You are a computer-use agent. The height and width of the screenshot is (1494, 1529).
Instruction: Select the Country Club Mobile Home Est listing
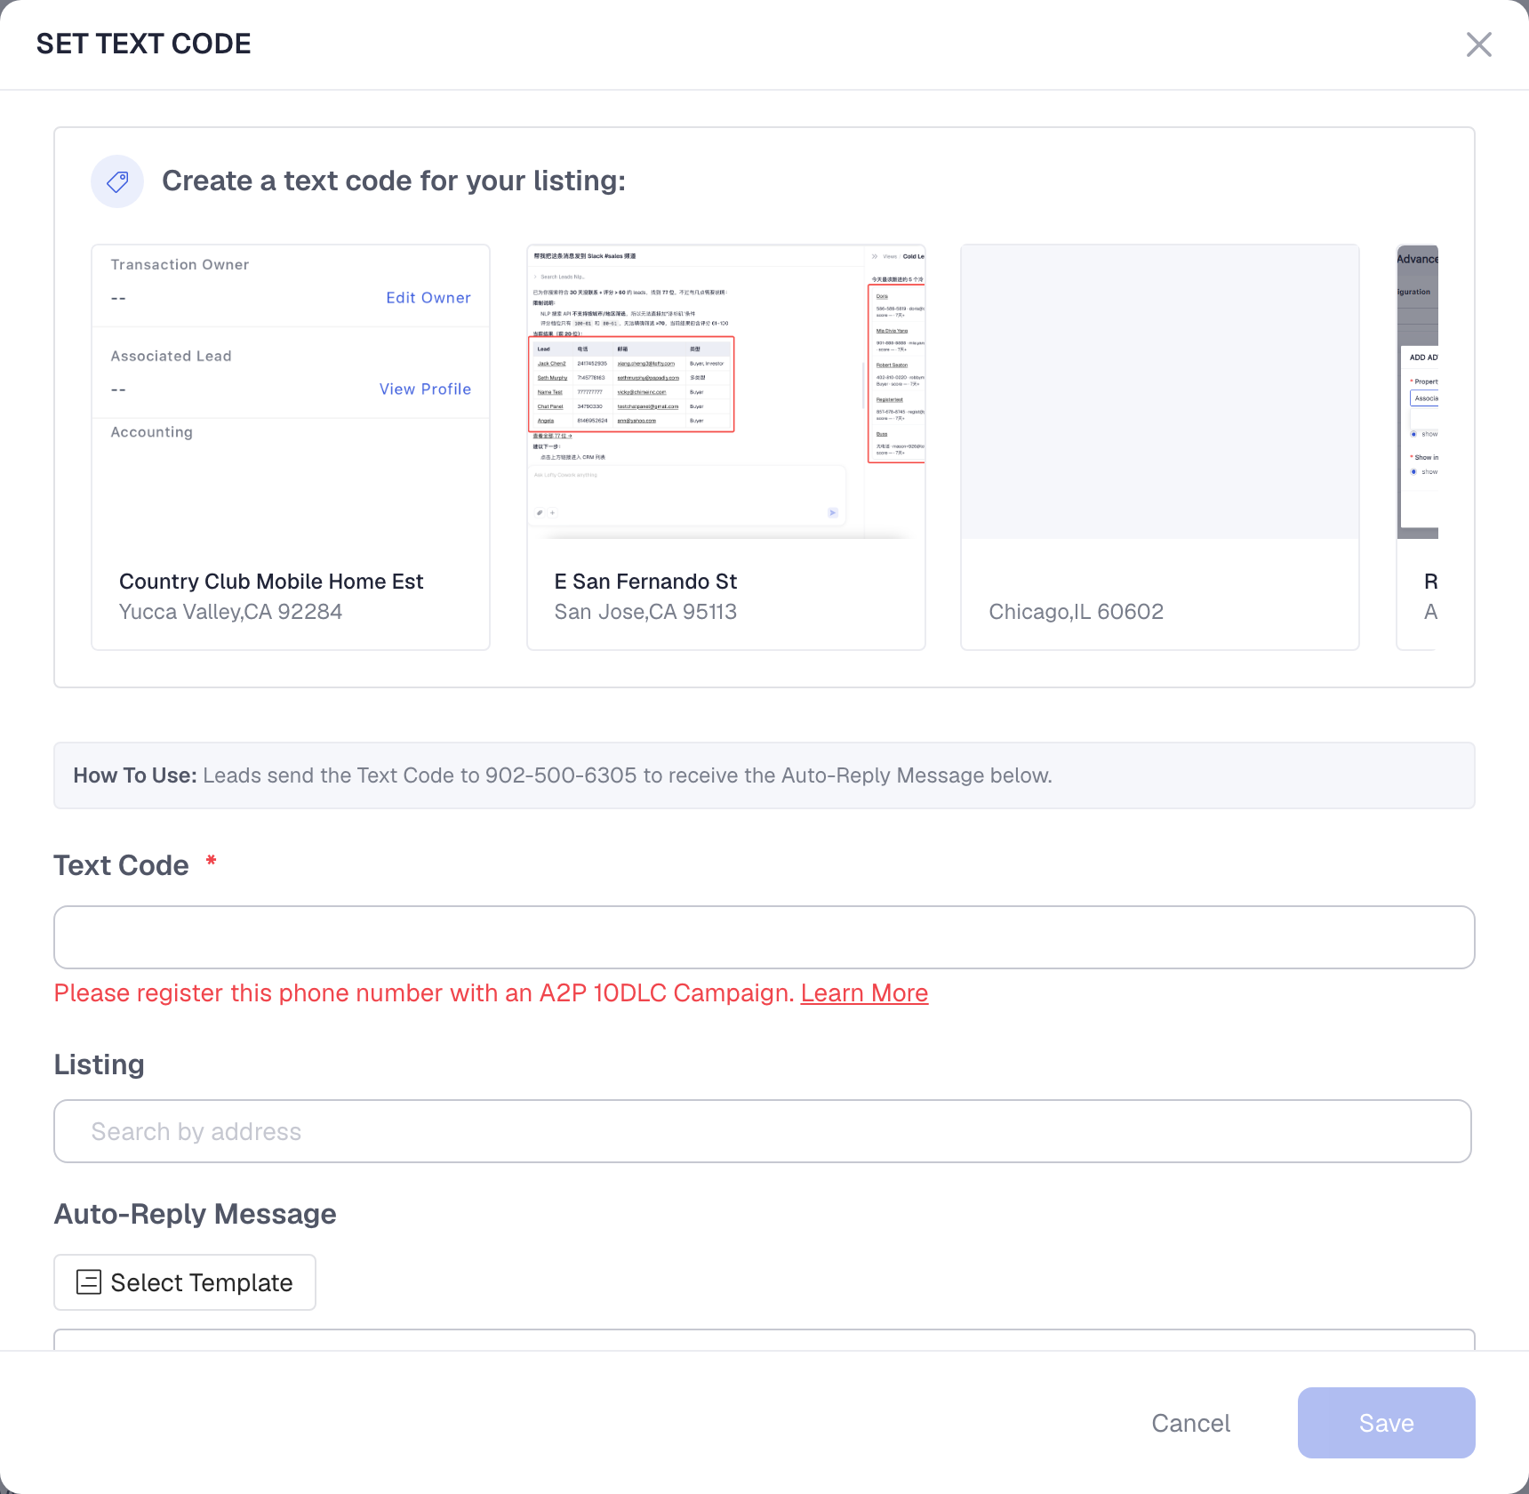tap(291, 447)
